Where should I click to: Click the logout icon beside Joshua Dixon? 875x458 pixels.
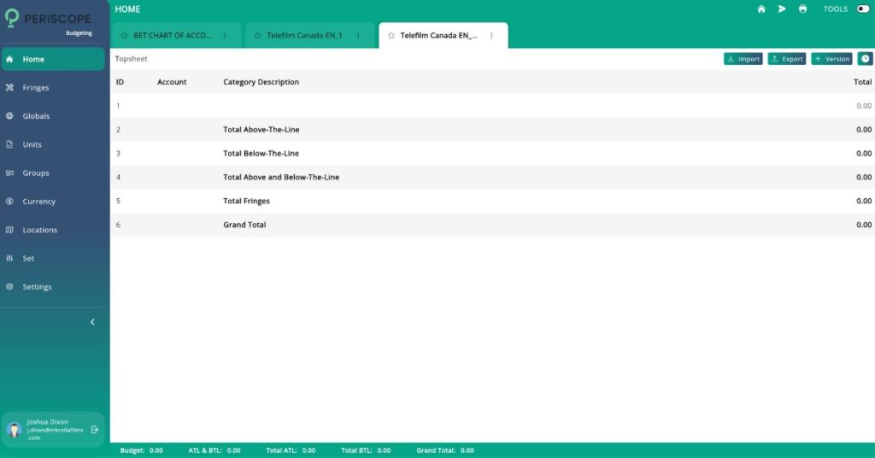[95, 429]
